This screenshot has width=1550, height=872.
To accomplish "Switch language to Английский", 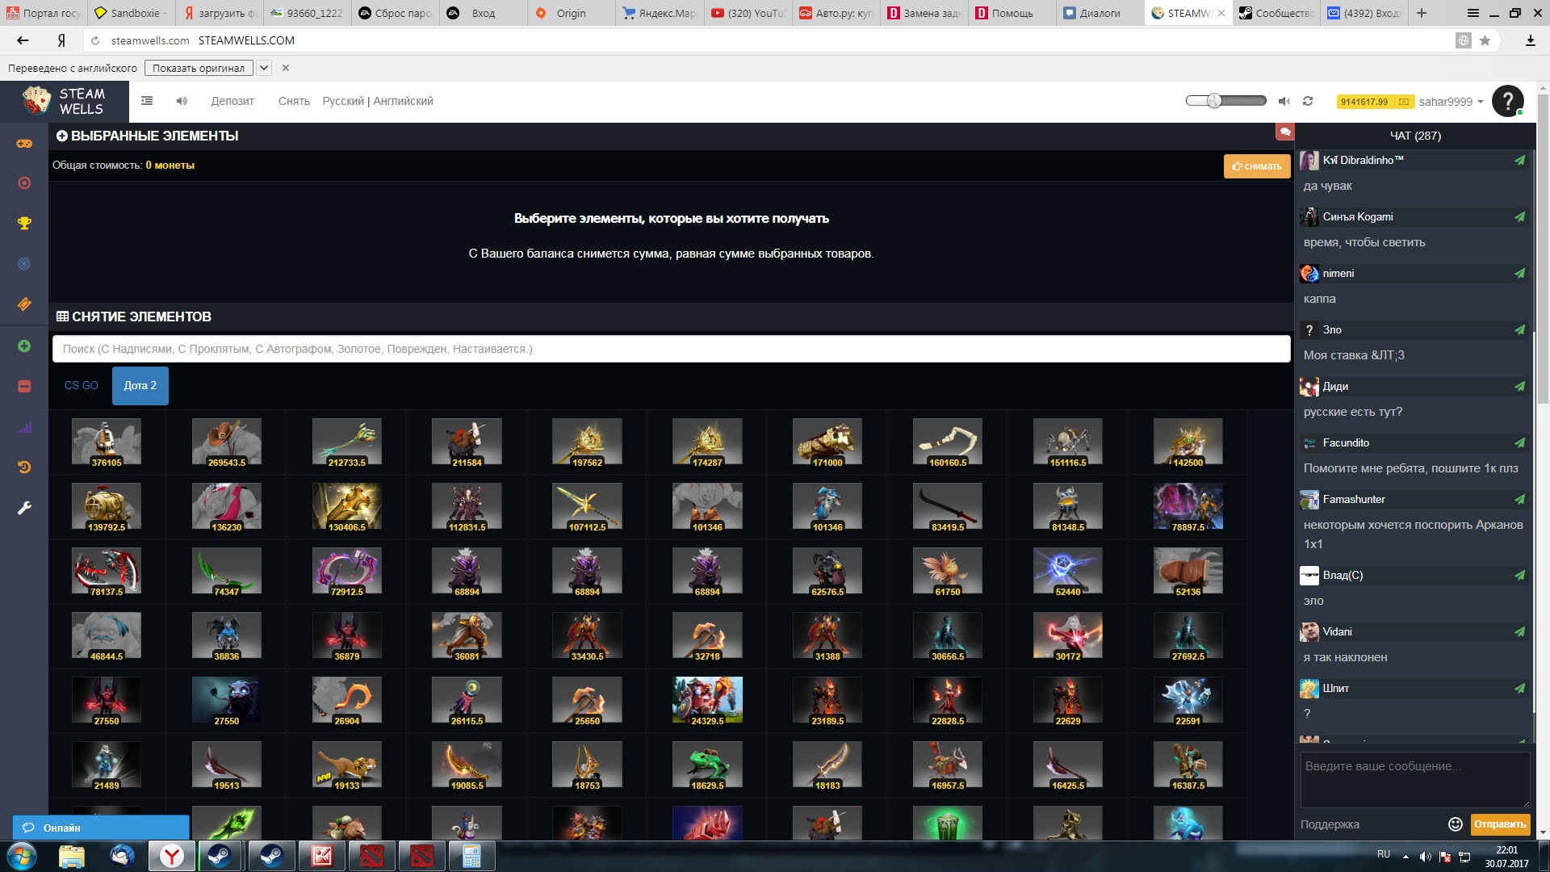I will 403,101.
